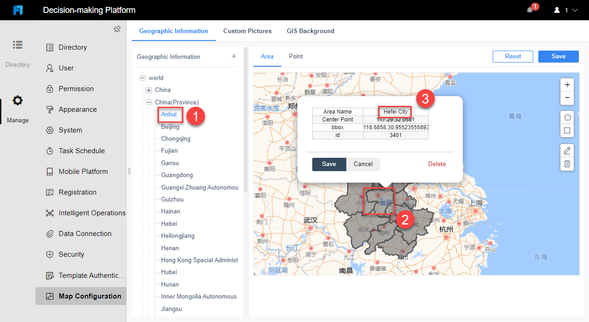
Task: Click the platform logo icon
Action: tap(18, 10)
